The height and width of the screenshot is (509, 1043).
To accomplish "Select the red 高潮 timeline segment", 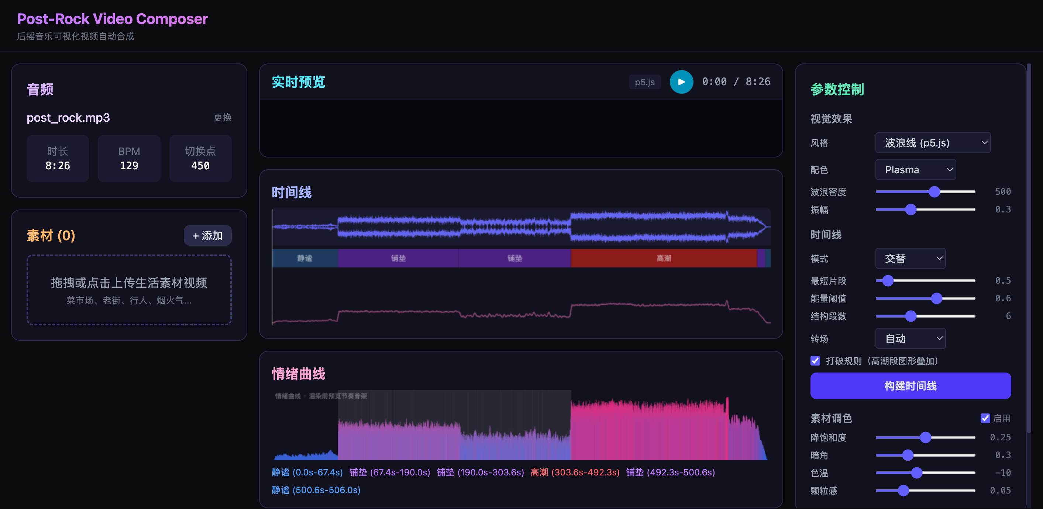I will tap(664, 258).
